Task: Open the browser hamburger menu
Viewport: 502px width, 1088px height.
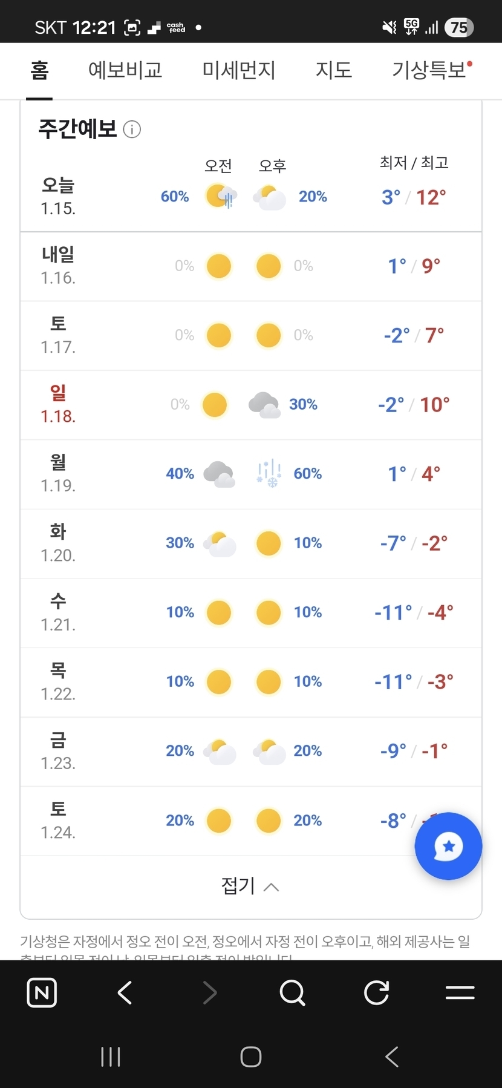Action: pos(460,992)
